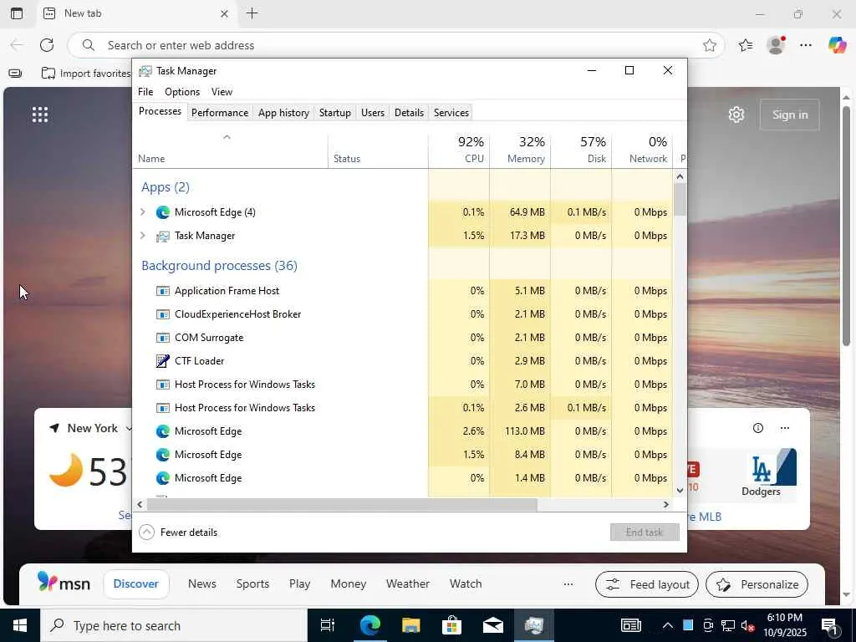Image resolution: width=856 pixels, height=642 pixels.
Task: Open the Options menu in Task Manager
Action: [182, 92]
